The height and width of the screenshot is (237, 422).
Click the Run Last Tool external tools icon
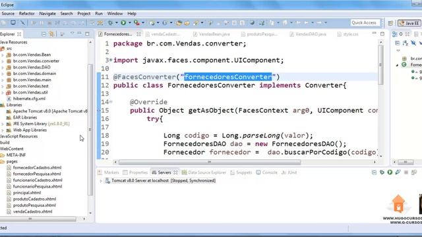pos(136,23)
